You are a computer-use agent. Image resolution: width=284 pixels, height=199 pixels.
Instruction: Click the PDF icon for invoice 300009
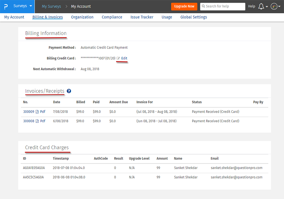point(37,112)
